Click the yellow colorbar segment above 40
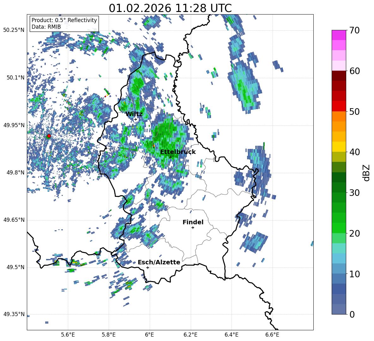Image resolution: width=374 pixels, height=341 pixels. click(339, 147)
